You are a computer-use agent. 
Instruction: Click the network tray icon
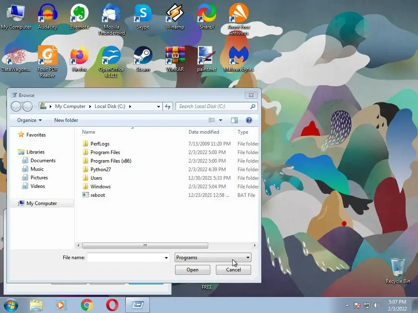point(367,305)
